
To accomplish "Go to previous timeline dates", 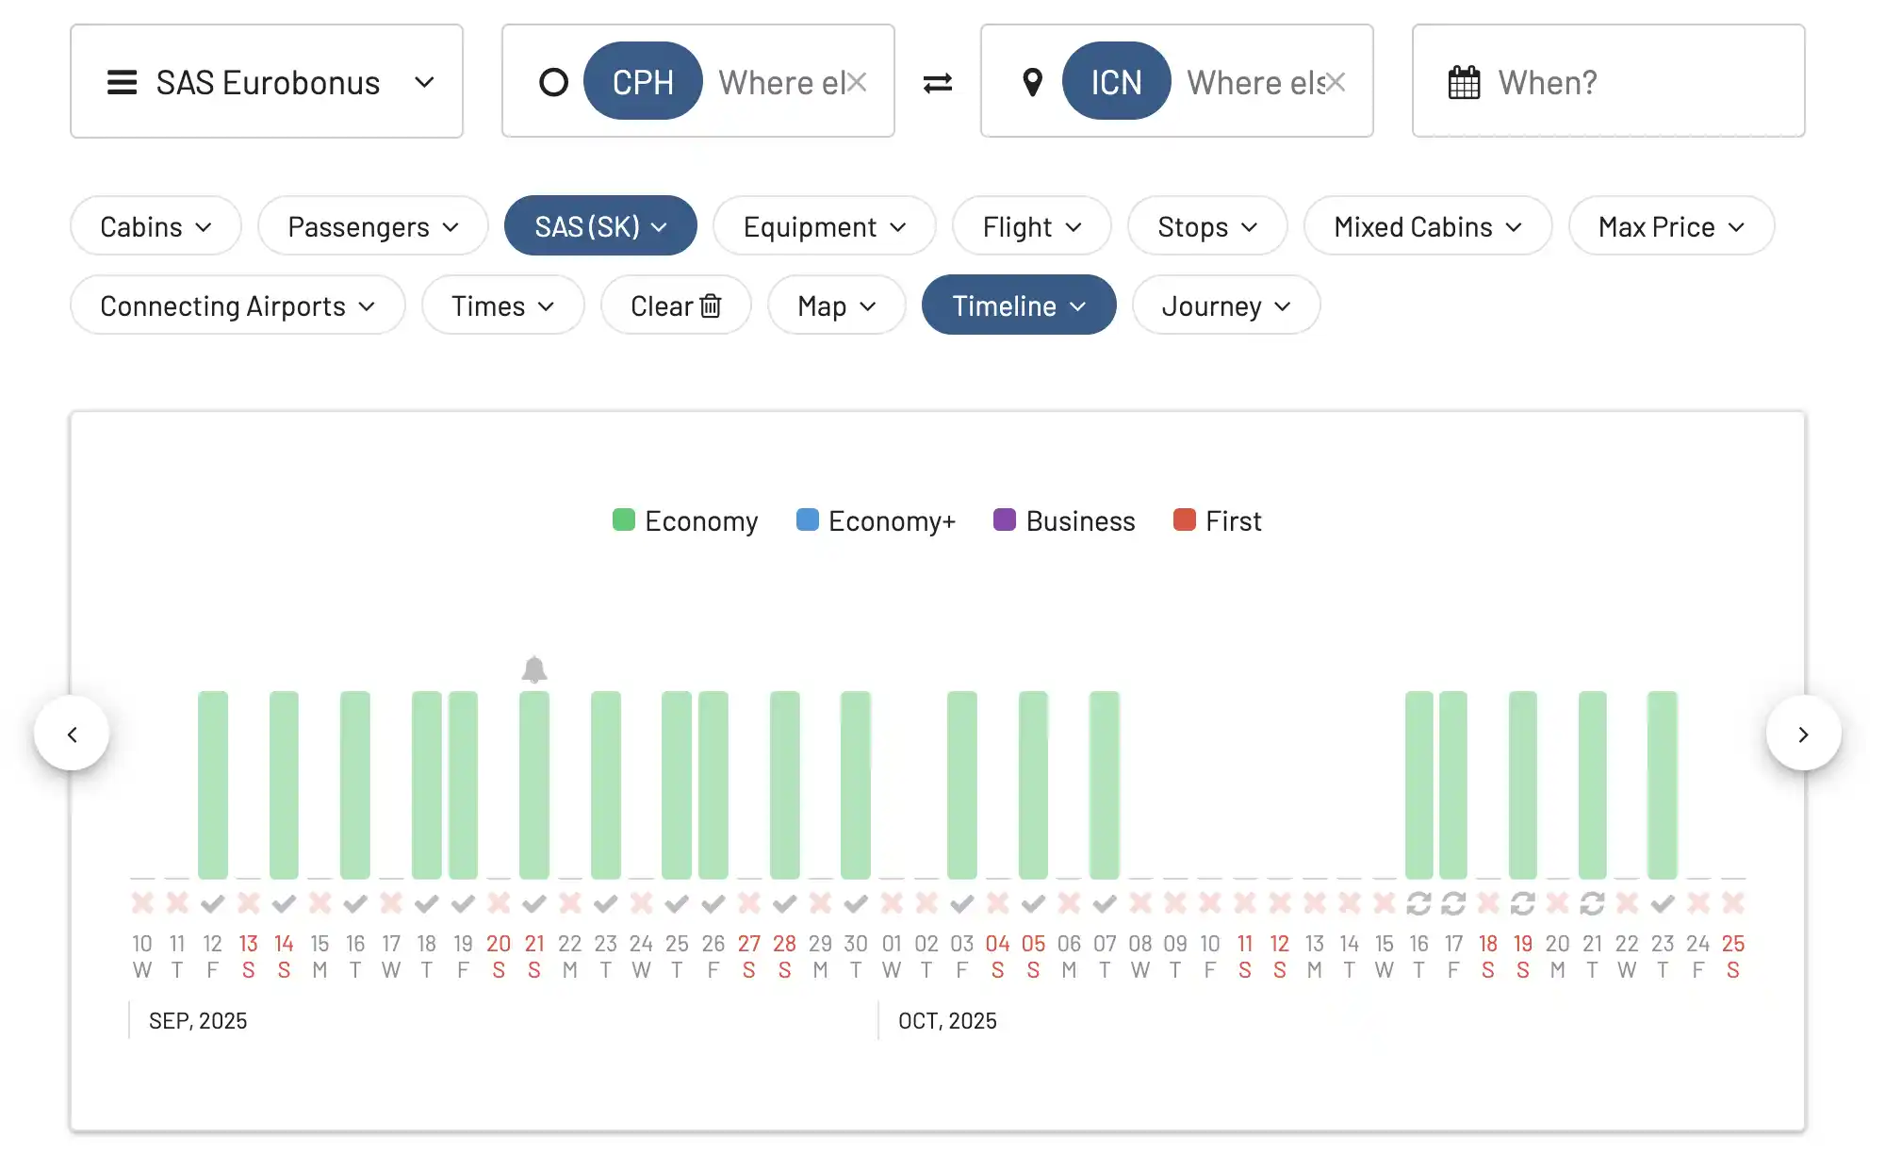I will 72,734.
